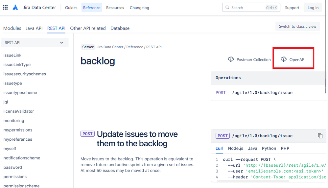Viewport: 328px width, 188px height.
Task: Open the Reference menu
Action: pos(92,8)
